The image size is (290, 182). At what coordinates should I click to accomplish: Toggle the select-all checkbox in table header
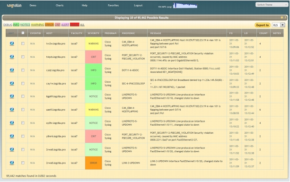pos(23,33)
